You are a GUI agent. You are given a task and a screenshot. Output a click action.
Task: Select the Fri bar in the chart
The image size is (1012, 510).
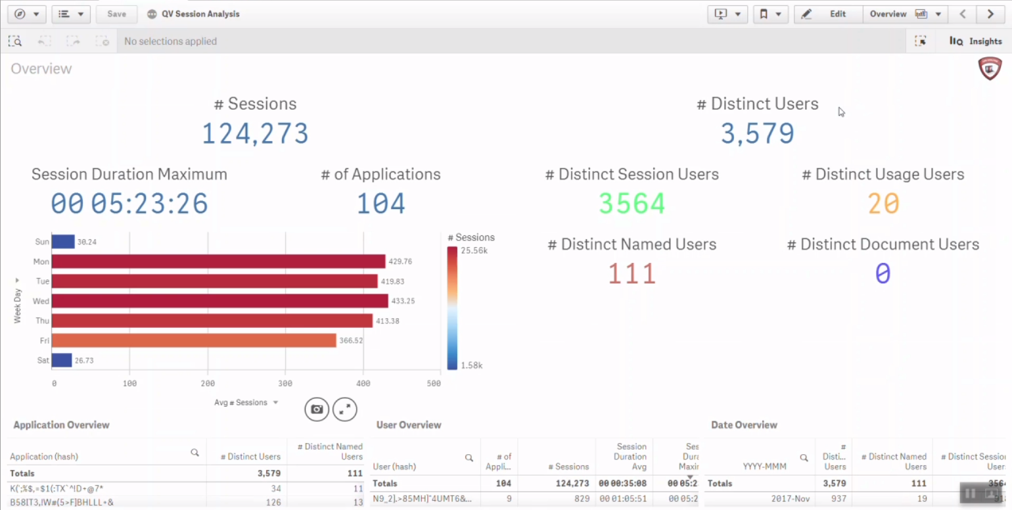(x=197, y=340)
